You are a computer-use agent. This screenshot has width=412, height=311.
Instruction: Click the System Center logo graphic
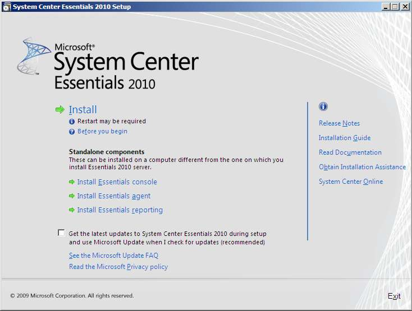[34, 56]
